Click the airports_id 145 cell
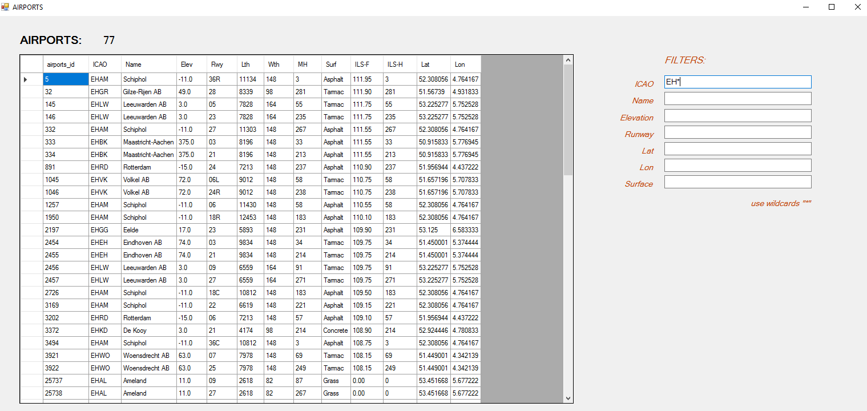Image resolution: width=867 pixels, height=411 pixels. tap(66, 104)
